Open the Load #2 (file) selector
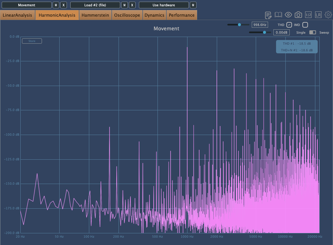The width and height of the screenshot is (333, 245). click(95, 5)
